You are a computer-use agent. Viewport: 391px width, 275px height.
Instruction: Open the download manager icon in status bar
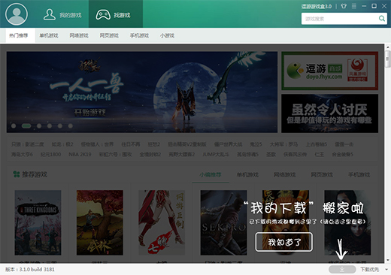pos(342,269)
